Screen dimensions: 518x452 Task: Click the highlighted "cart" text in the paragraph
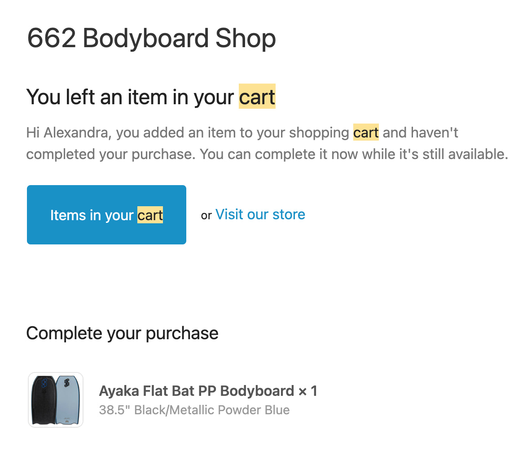[x=366, y=133]
